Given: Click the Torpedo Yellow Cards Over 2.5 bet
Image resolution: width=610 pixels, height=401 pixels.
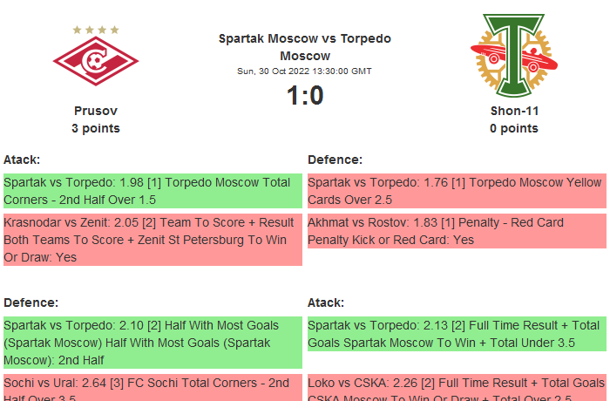Looking at the screenshot, I should pos(457,191).
